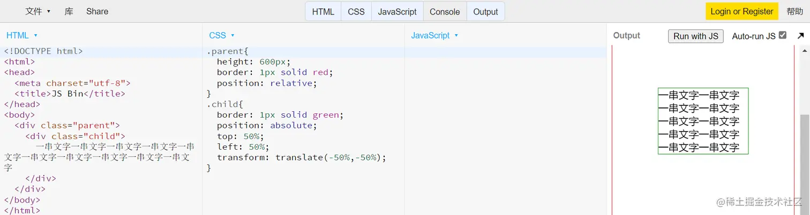Viewport: 810px width, 215px height.
Task: Switch the JavaScript panel tab
Action: [x=397, y=12]
